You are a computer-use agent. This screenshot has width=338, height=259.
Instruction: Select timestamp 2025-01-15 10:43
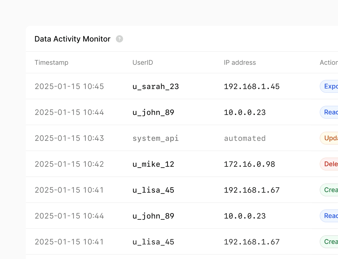pyautogui.click(x=69, y=138)
